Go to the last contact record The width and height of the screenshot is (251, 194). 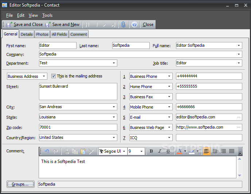(x=113, y=24)
